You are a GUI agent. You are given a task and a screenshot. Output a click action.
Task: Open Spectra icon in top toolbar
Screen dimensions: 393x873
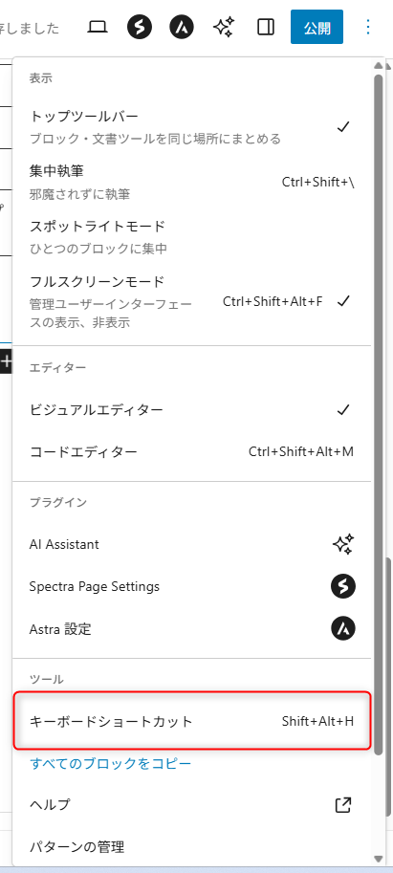pos(140,27)
